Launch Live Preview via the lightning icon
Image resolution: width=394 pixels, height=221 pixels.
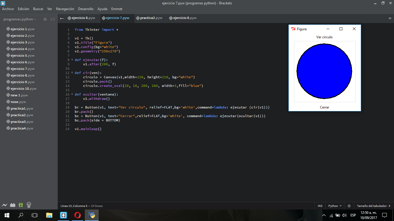pos(5,205)
